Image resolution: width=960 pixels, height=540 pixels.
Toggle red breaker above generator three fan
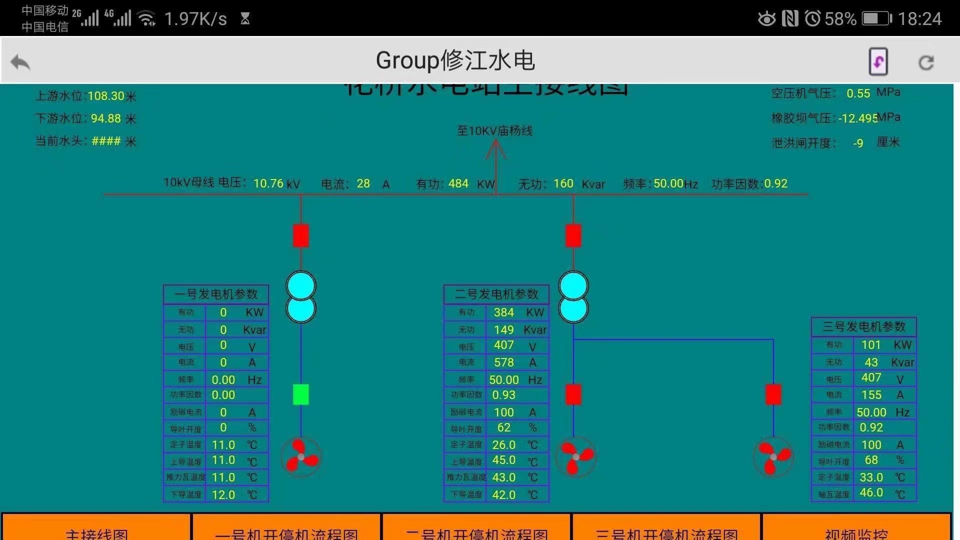773,394
